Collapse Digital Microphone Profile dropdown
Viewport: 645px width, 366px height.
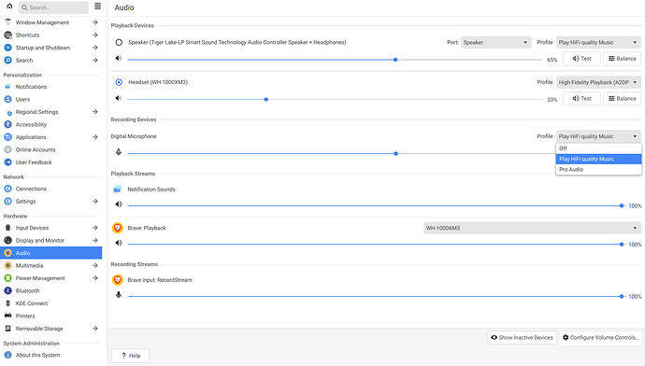click(x=598, y=136)
